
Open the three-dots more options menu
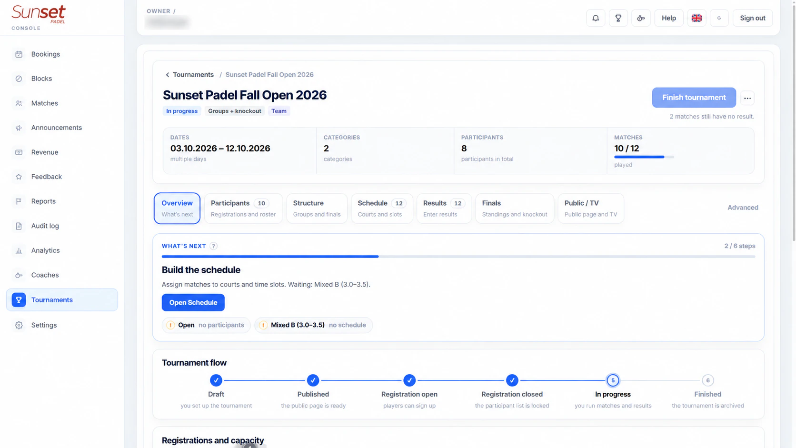click(x=747, y=98)
